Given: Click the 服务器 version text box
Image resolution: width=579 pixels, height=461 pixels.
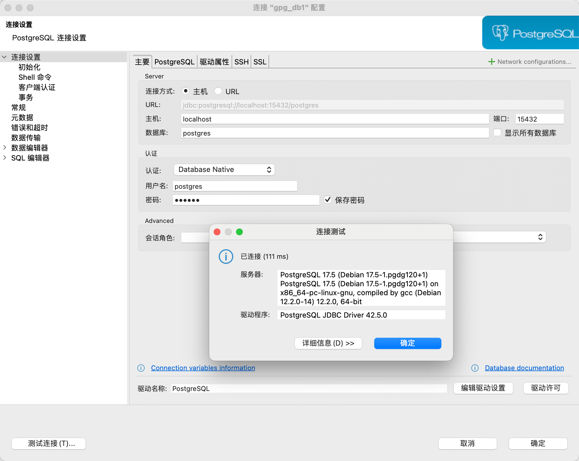Looking at the screenshot, I should tap(361, 288).
